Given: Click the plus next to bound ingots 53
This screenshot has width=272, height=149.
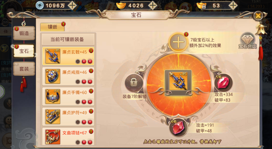Looking at the screenshot, I should tap(233, 5).
